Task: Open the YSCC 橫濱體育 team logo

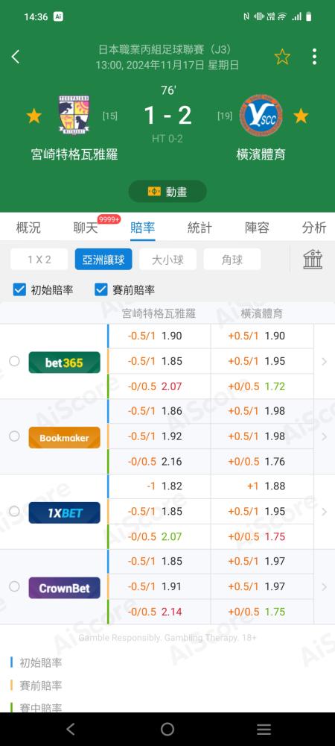Action: pos(261,116)
